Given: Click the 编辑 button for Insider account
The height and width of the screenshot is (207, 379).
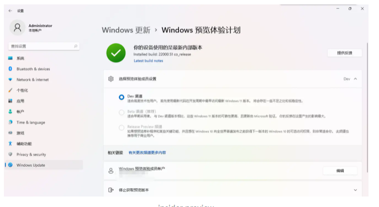Looking at the screenshot, I should click(340, 171).
